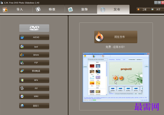164x115 pixels.
Task: Choose AVCHD output format
Action: click(x=34, y=37)
